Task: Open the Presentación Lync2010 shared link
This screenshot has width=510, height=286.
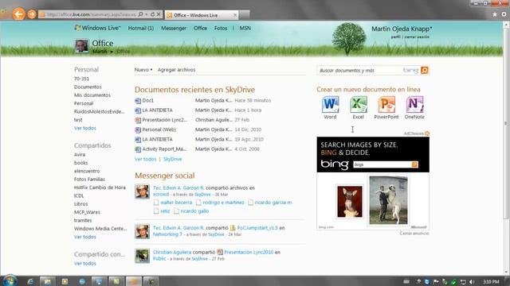Action: (249, 252)
